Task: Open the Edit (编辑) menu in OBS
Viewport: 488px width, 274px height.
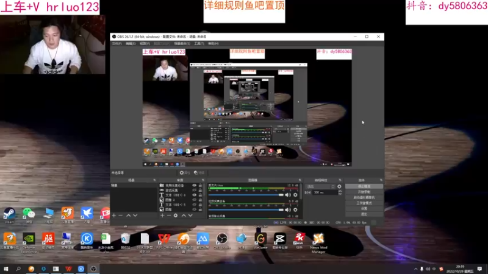Action: pos(131,43)
